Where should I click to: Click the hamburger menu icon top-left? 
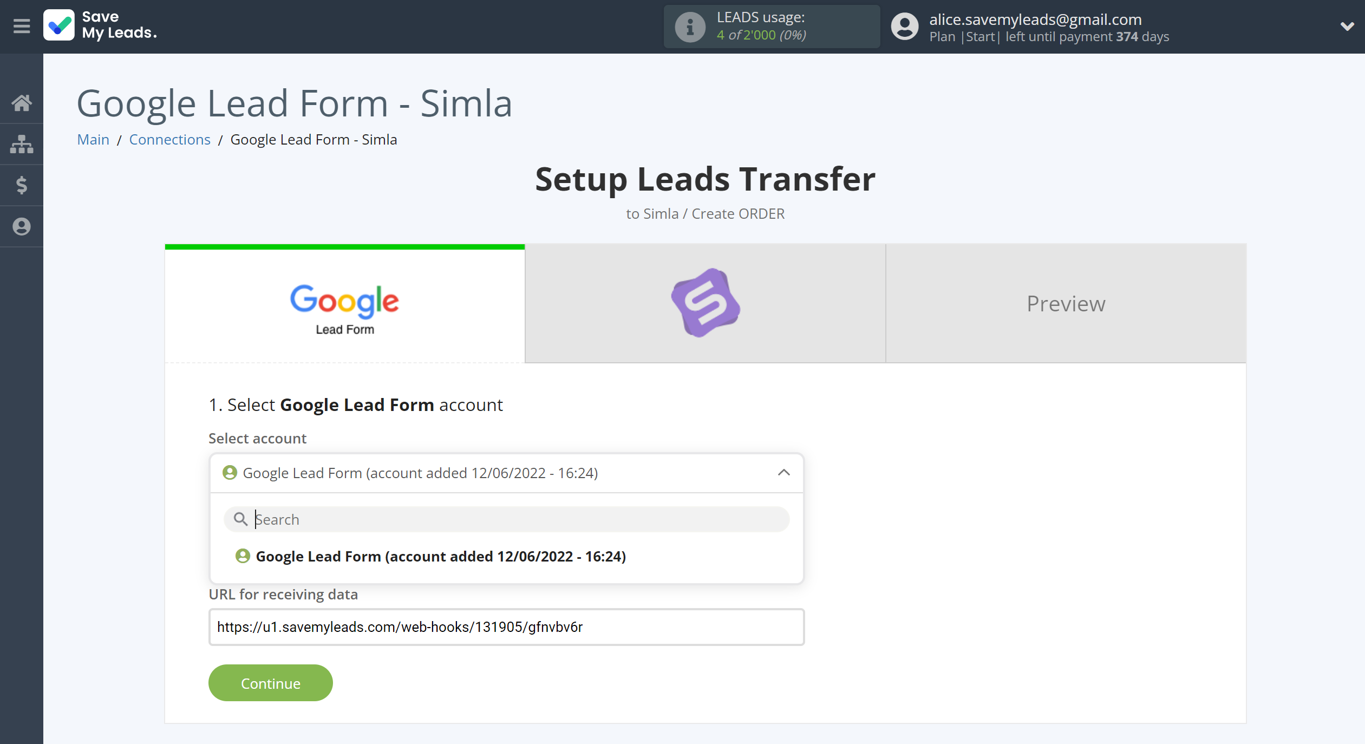pyautogui.click(x=21, y=25)
